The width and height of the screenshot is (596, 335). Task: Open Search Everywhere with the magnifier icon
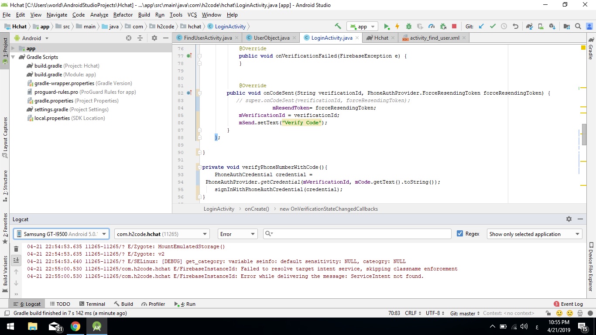578,26
